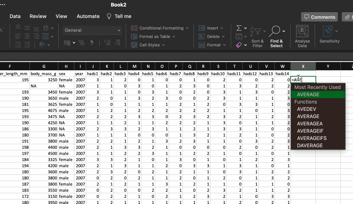Click the Comments button

click(319, 17)
